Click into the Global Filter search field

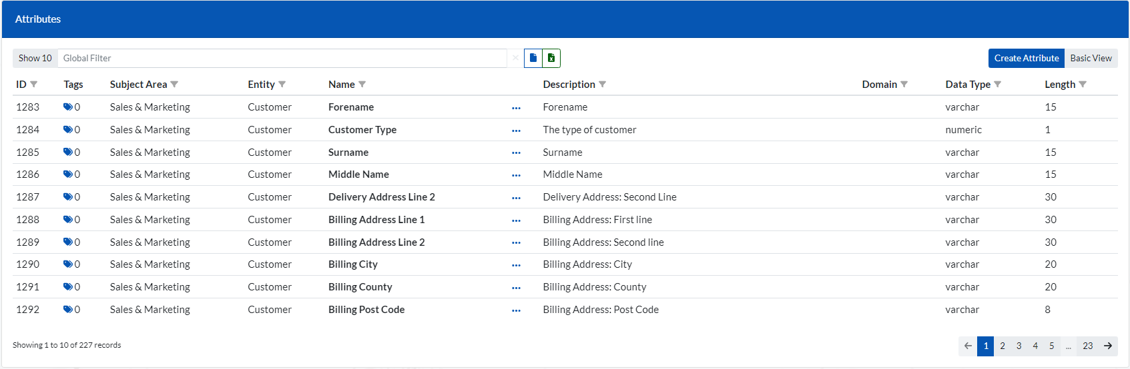[x=282, y=59]
